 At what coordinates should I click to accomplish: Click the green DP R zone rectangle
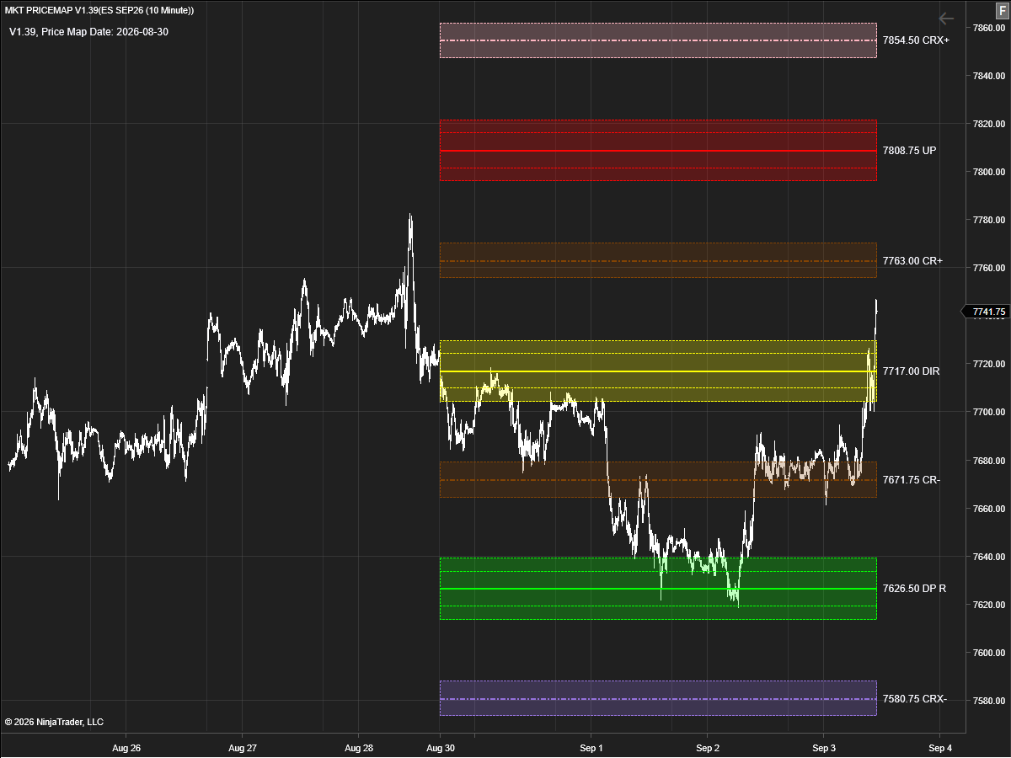(658, 589)
